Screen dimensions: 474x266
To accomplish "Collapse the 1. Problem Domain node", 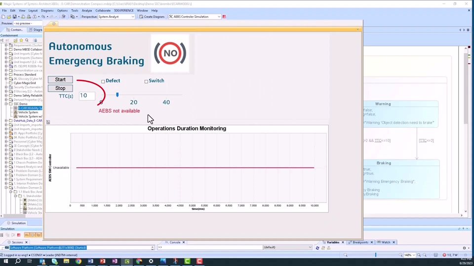I will (x=6, y=188).
